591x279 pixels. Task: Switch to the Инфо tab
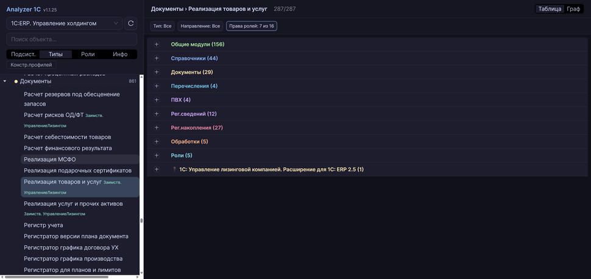point(120,54)
